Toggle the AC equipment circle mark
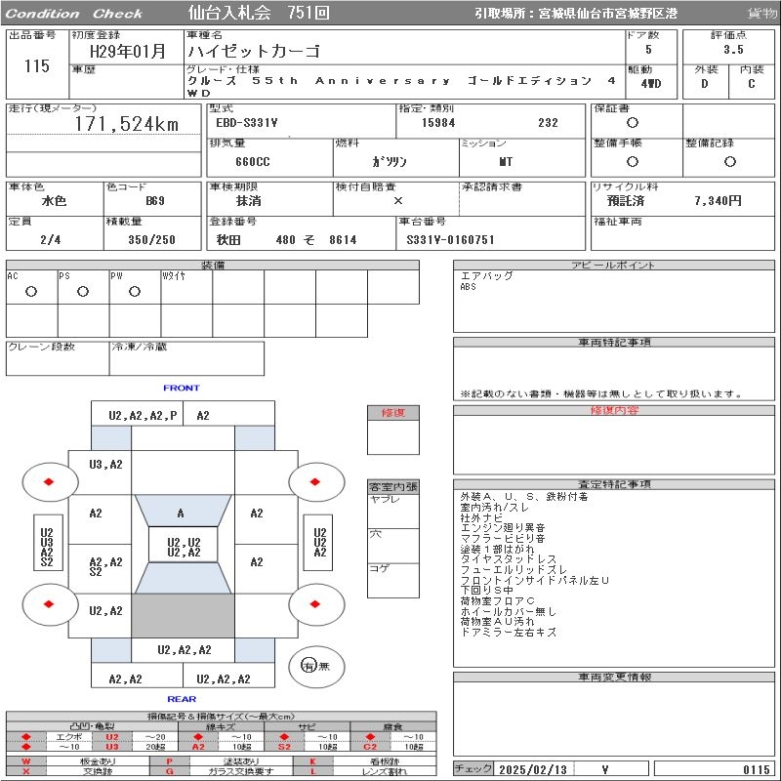The image size is (781, 781). tap(31, 291)
